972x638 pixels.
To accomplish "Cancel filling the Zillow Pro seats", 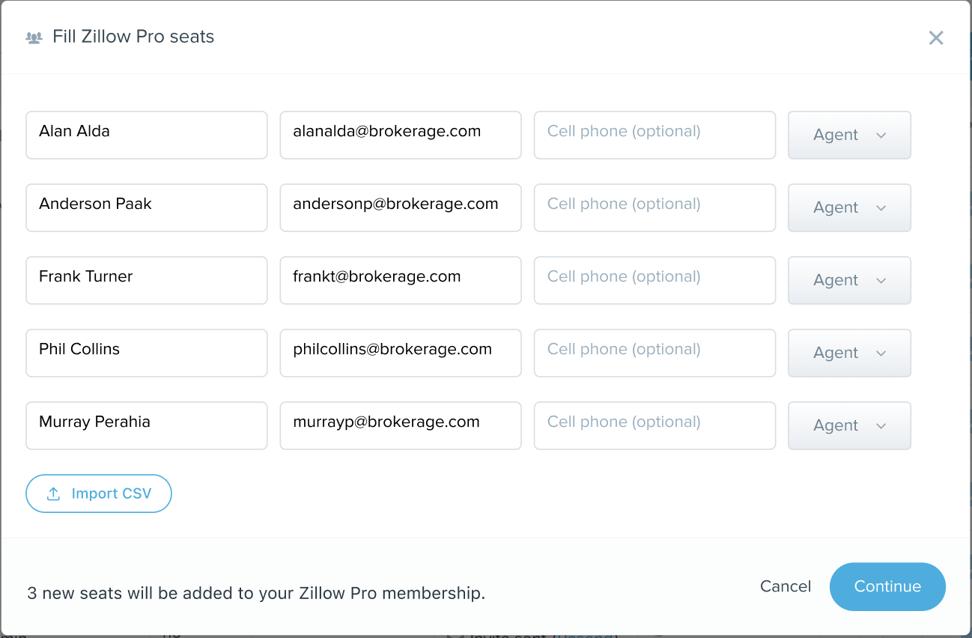I will [x=785, y=586].
